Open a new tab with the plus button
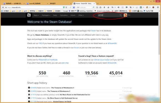The image size is (161, 103). (98, 4)
